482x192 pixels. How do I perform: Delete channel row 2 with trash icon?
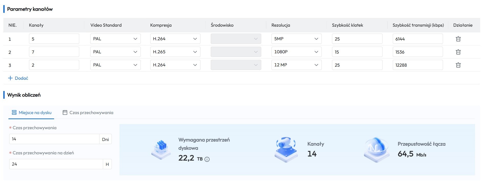click(x=458, y=52)
